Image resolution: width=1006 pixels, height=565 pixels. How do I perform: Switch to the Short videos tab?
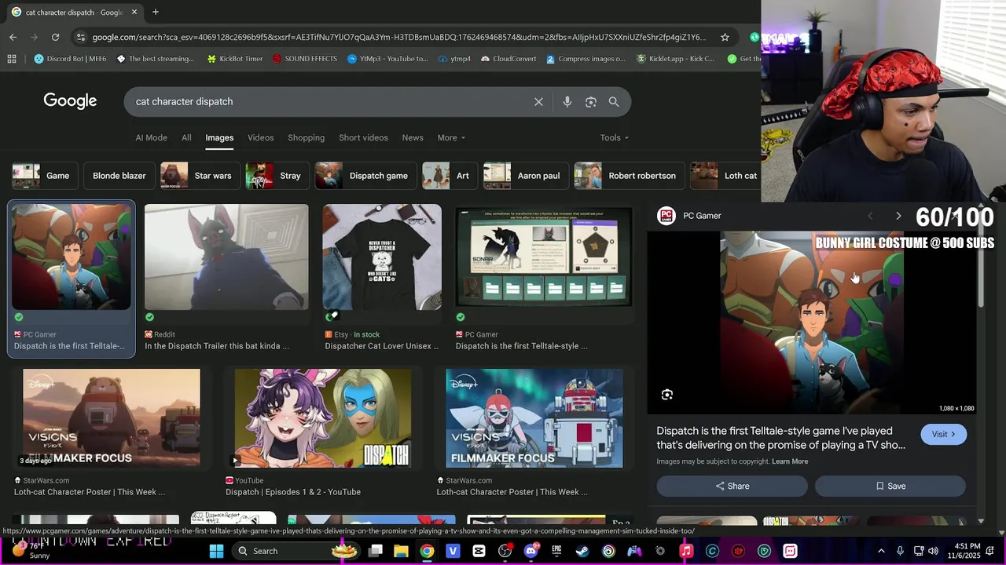(363, 138)
